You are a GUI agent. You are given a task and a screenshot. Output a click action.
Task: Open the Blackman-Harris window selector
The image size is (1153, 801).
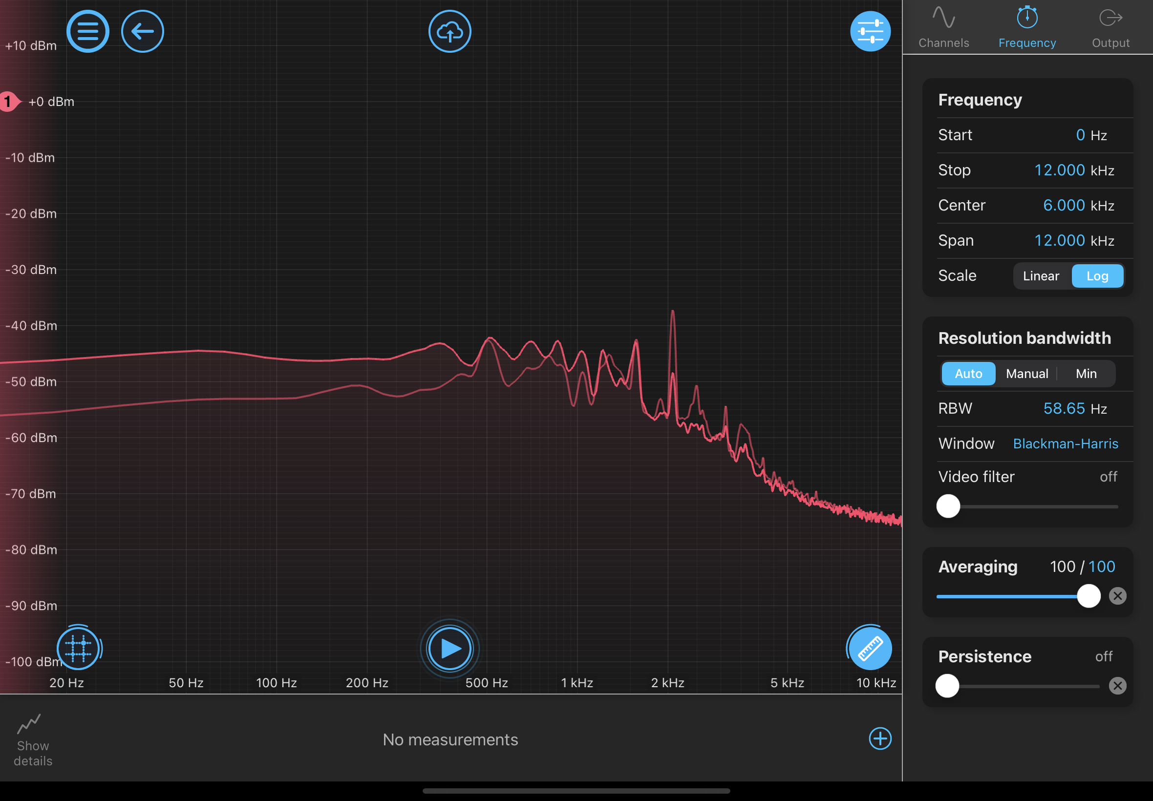(1066, 443)
